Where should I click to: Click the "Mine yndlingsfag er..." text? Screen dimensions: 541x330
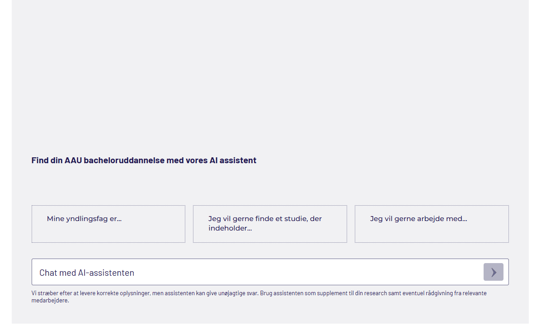(84, 219)
